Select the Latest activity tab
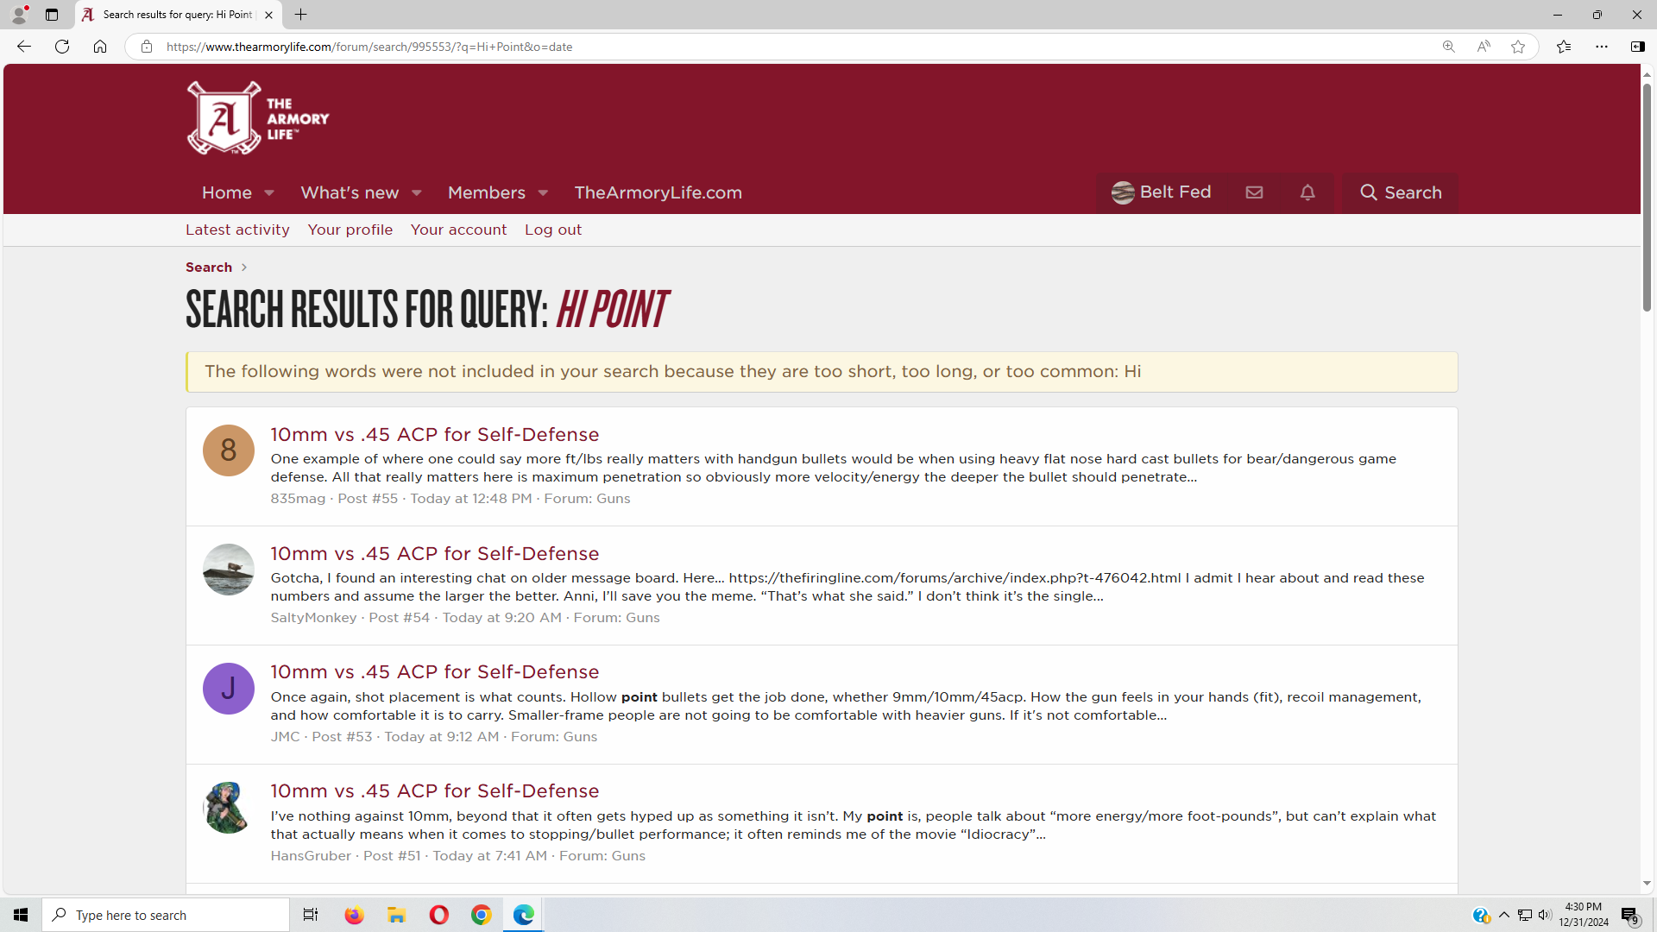The image size is (1657, 932). click(x=237, y=230)
